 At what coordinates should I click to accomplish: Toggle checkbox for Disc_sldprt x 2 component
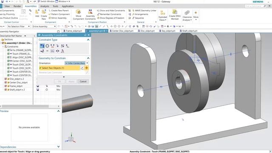tap(6, 79)
